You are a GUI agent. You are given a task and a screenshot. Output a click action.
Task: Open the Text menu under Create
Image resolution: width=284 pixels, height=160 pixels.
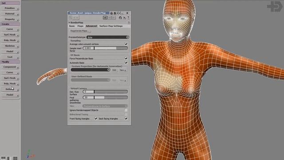(10, 57)
